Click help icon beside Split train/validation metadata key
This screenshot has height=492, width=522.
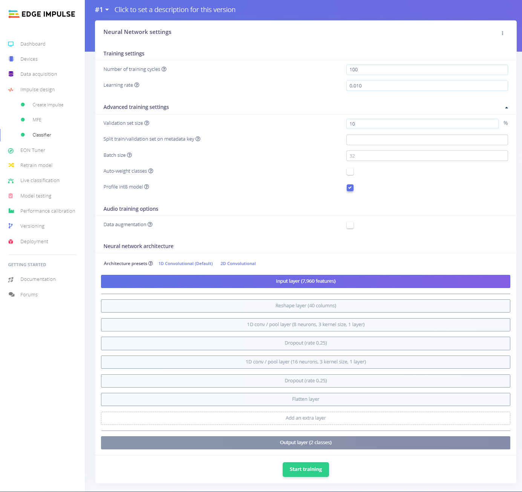[x=198, y=139]
